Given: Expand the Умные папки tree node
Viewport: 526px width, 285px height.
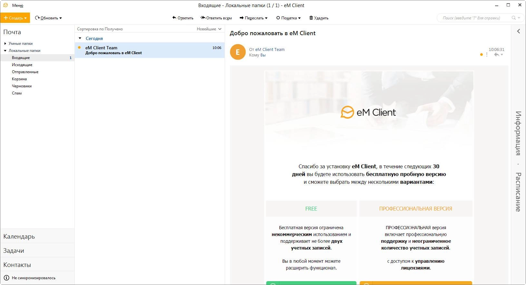Looking at the screenshot, I should tap(5, 44).
